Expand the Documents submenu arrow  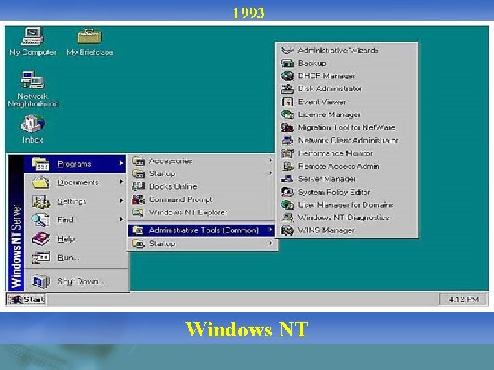(x=121, y=182)
